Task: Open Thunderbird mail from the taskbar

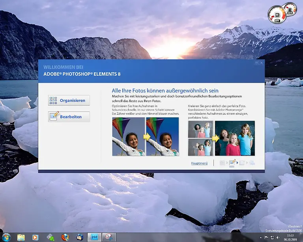Action: pos(80,237)
